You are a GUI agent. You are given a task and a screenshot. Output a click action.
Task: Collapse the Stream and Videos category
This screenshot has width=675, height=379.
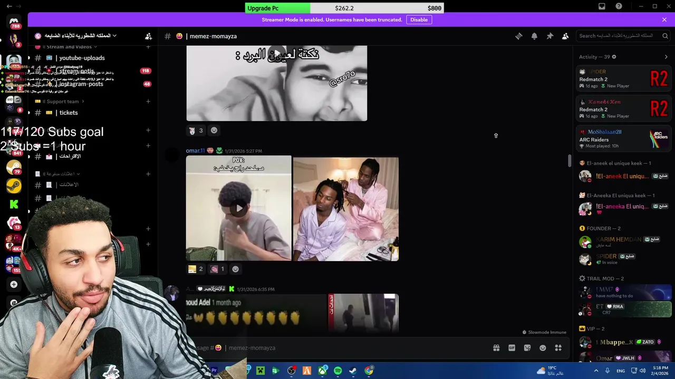point(66,47)
